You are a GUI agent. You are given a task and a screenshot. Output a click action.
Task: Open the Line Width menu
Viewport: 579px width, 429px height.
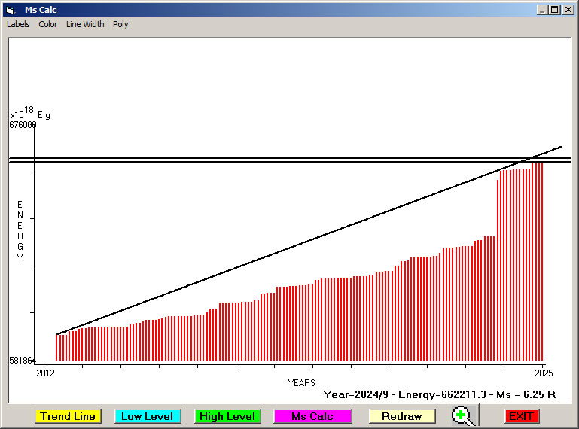tap(85, 24)
